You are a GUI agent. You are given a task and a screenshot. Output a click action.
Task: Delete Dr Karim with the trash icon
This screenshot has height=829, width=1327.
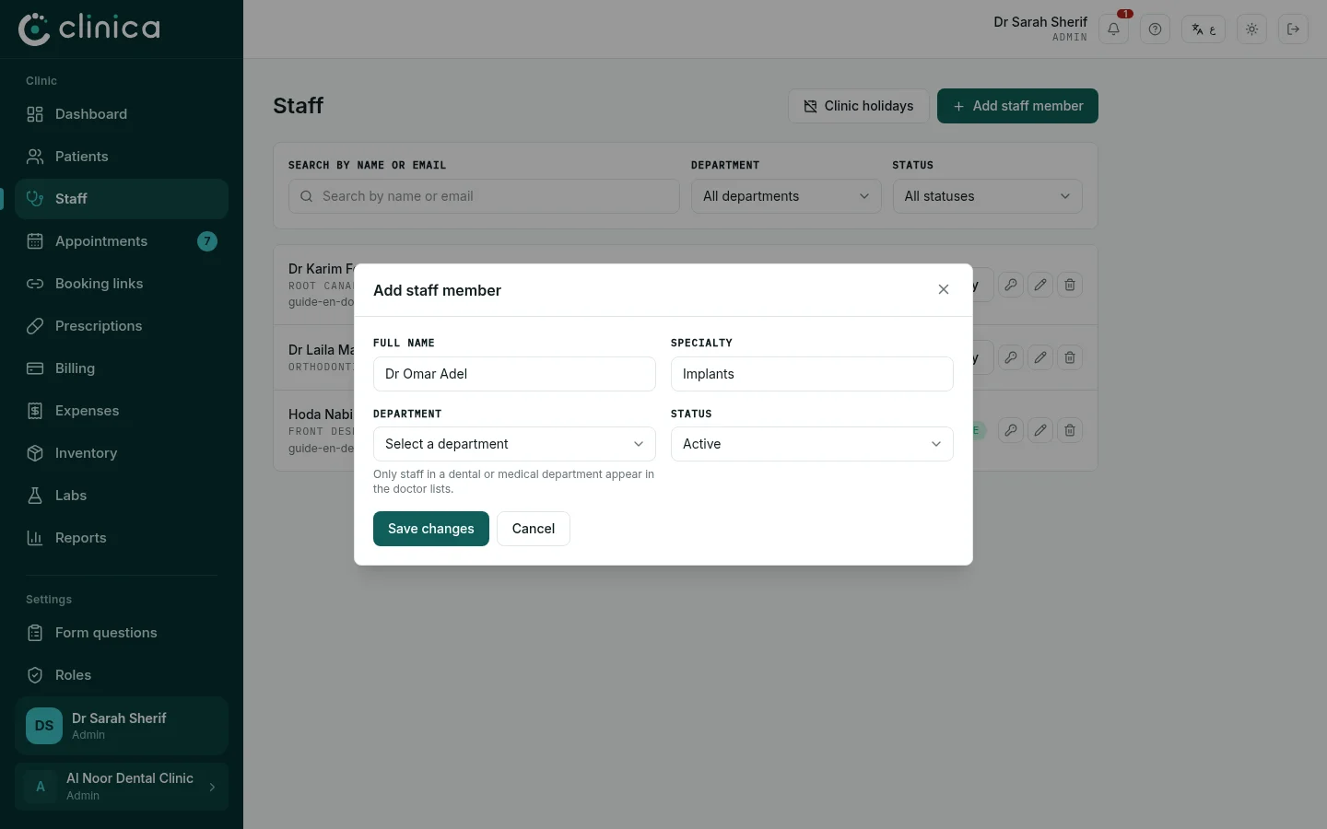tap(1070, 285)
